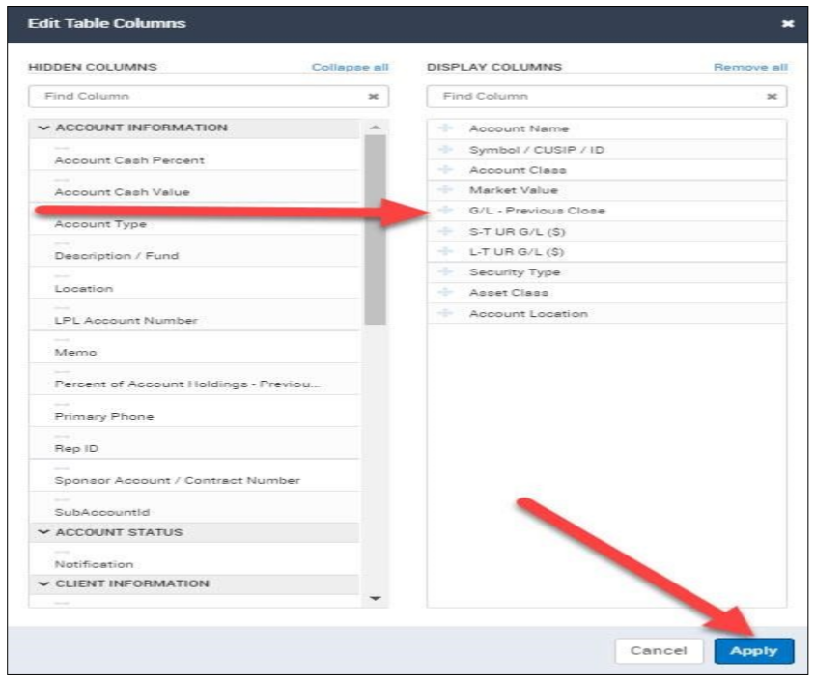Click the drag handle beside Market Value
815x683 pixels.
pyautogui.click(x=445, y=190)
